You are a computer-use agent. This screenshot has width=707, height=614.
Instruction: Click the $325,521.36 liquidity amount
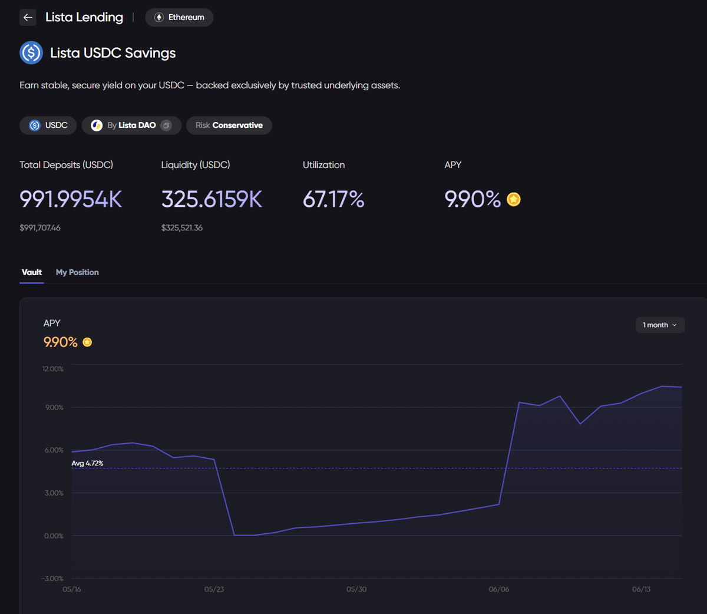182,228
